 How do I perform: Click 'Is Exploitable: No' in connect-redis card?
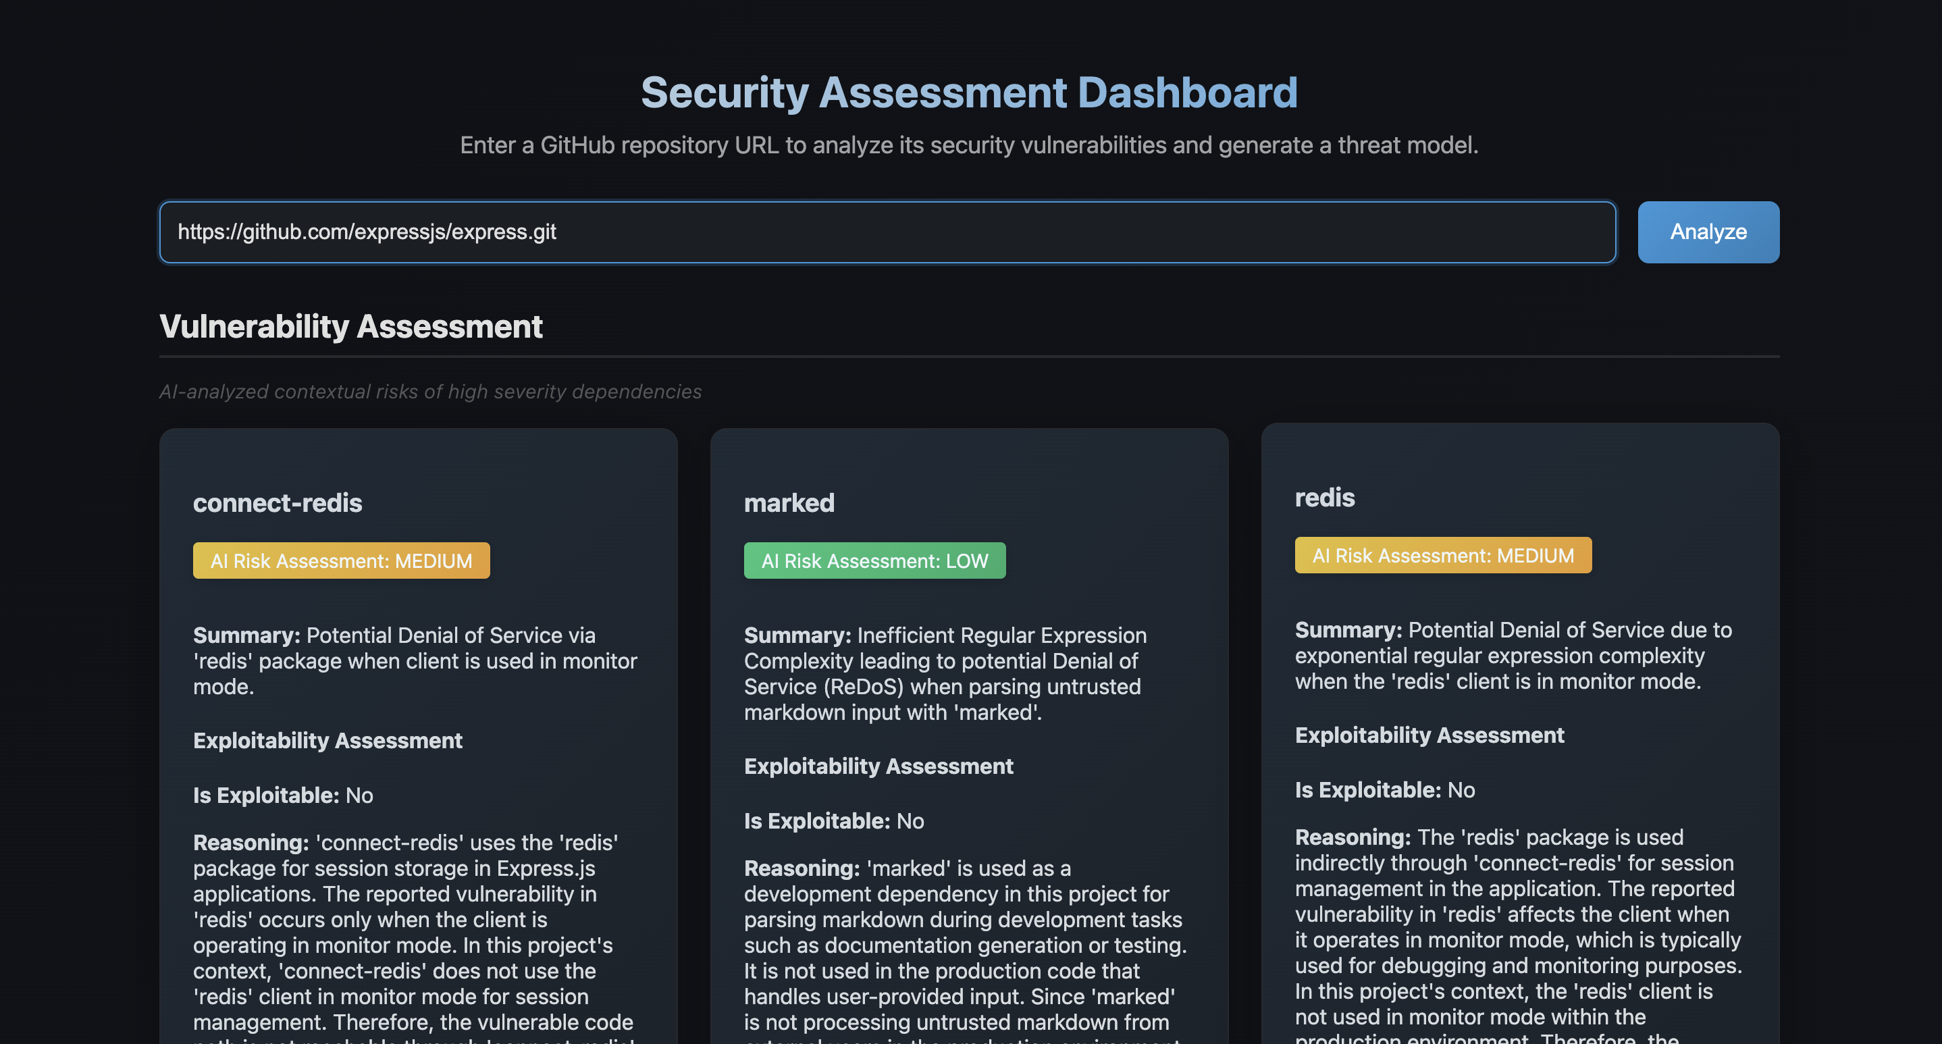tap(284, 795)
